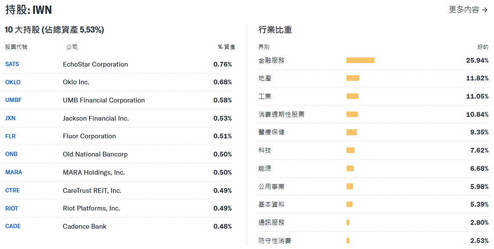Select the MARA stock symbol
Viewport: 494px width, 249px height.
coord(14,172)
